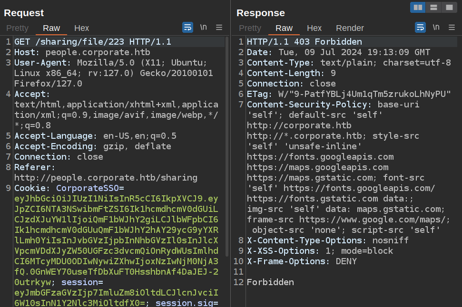The width and height of the screenshot is (462, 307).
Task: Open Response panel hamburger options menu
Action: tap(452, 28)
